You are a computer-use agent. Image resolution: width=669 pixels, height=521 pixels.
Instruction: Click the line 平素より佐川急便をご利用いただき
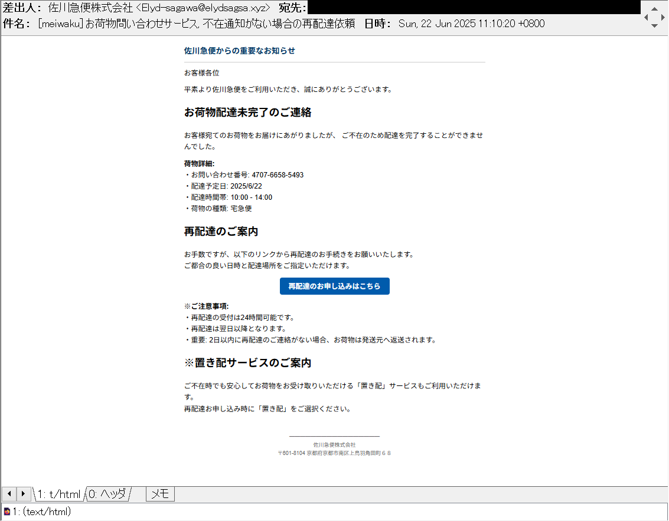click(x=288, y=90)
